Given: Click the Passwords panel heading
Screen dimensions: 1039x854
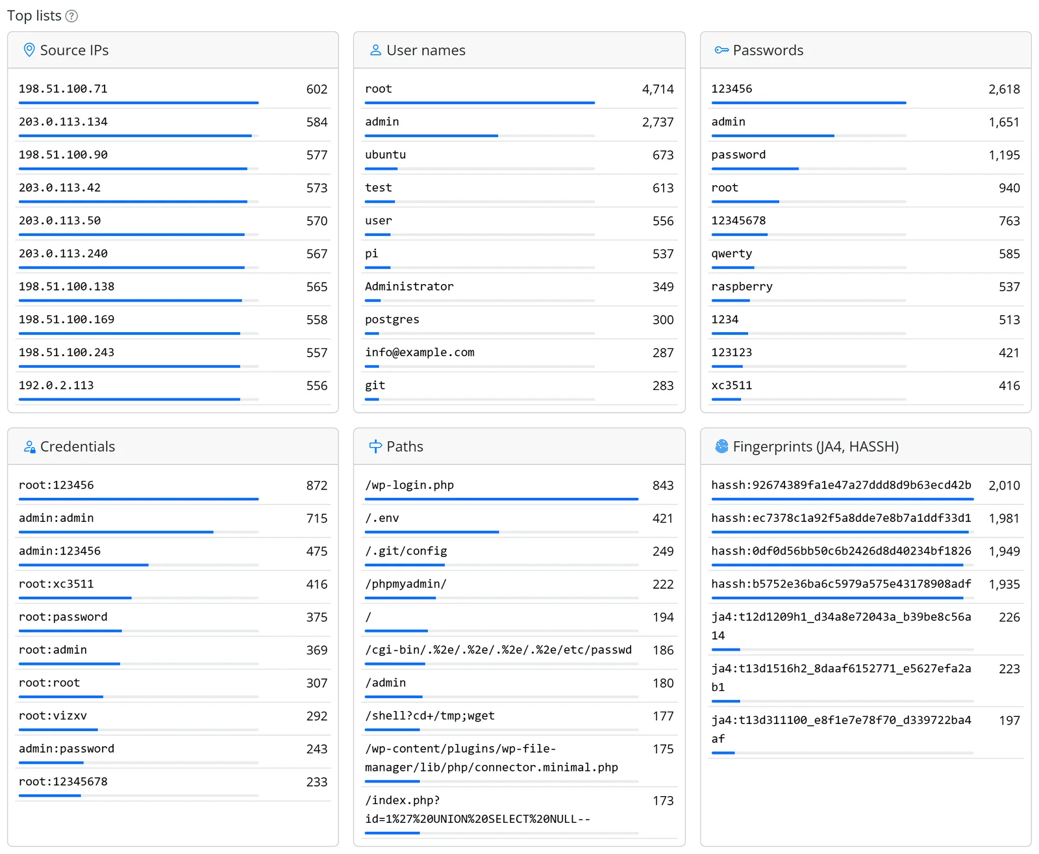Looking at the screenshot, I should click(x=768, y=50).
